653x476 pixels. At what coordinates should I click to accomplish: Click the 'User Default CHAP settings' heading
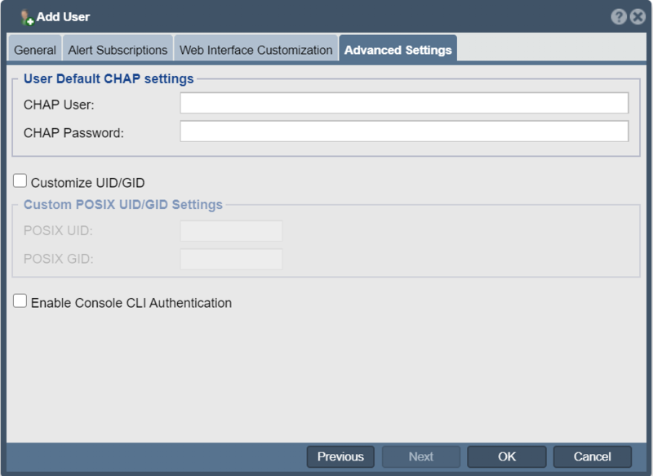(109, 78)
